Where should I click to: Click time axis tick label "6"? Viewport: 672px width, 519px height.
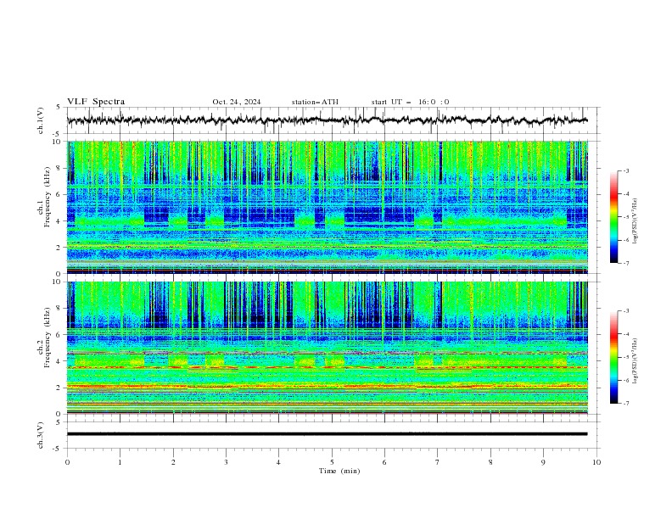(384, 462)
